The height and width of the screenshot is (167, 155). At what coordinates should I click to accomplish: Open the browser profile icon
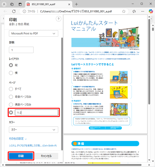pyautogui.click(x=4, y=4)
